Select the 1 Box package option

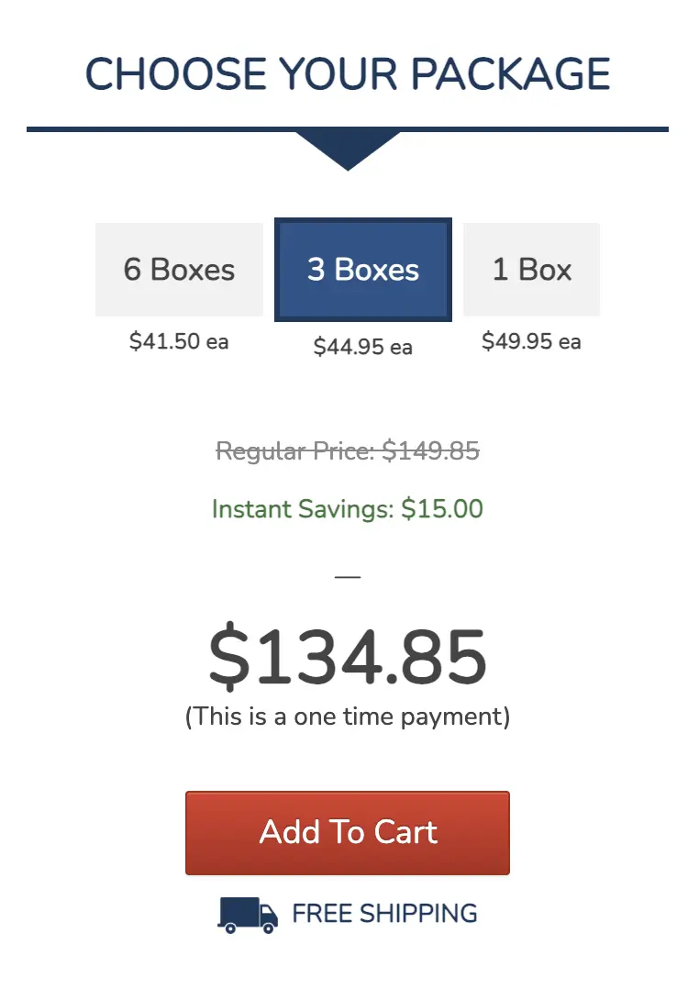pyautogui.click(x=531, y=270)
